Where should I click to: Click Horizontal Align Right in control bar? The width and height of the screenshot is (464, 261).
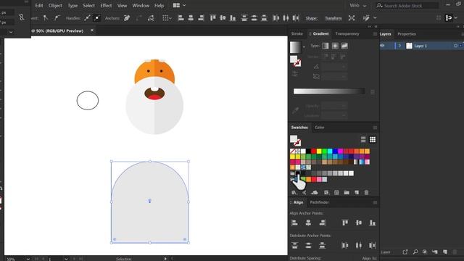[201, 18]
